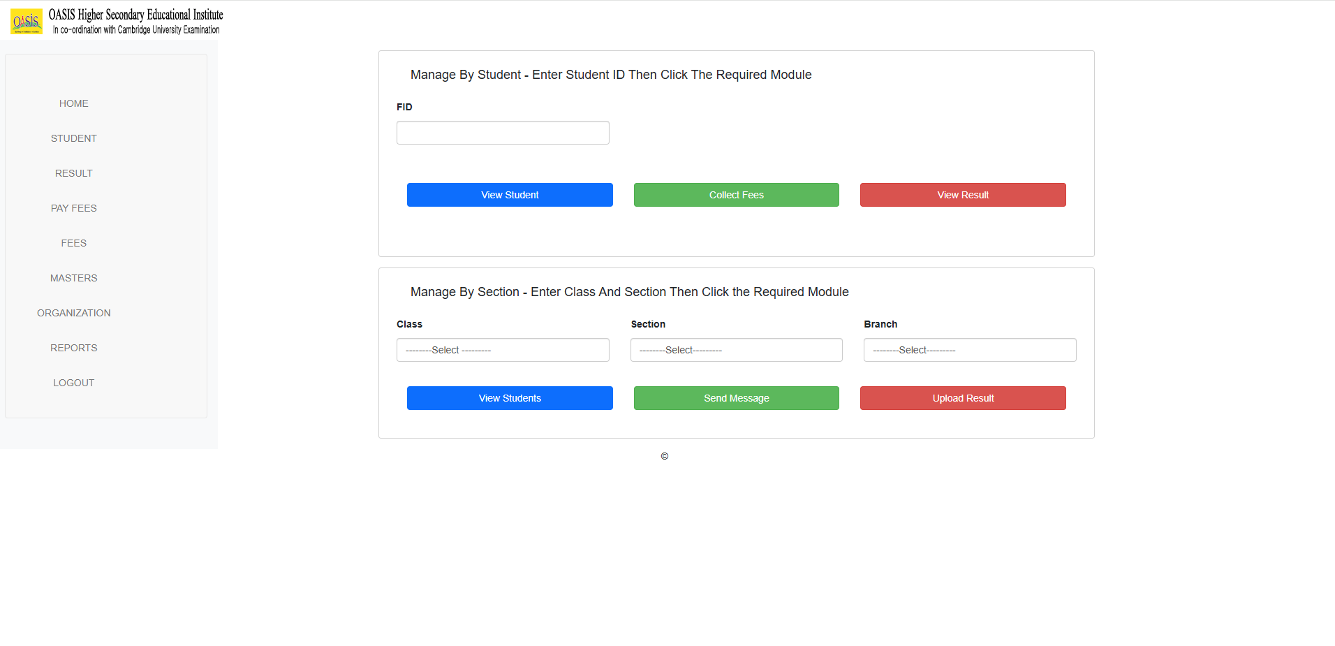Open the Branch selection dropdown

click(969, 349)
